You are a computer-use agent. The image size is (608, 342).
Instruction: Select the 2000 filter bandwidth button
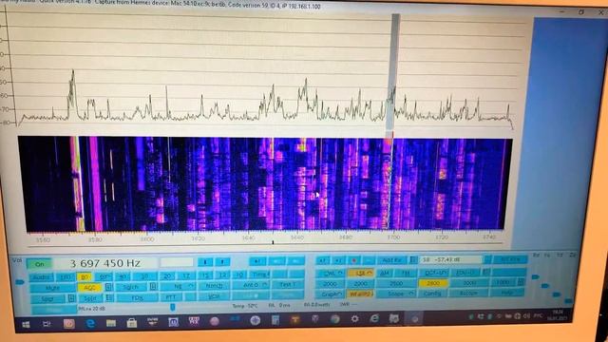330,284
